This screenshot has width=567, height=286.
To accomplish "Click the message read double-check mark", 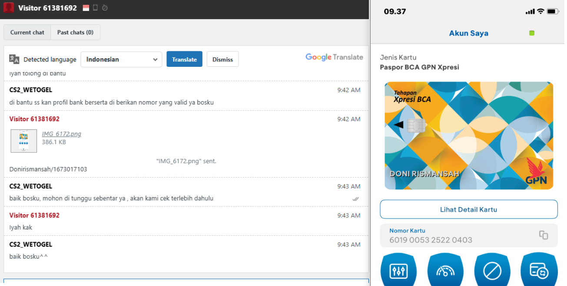I will 356,199.
